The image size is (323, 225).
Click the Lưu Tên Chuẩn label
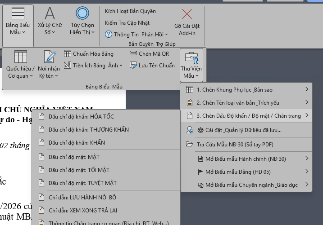point(157,66)
